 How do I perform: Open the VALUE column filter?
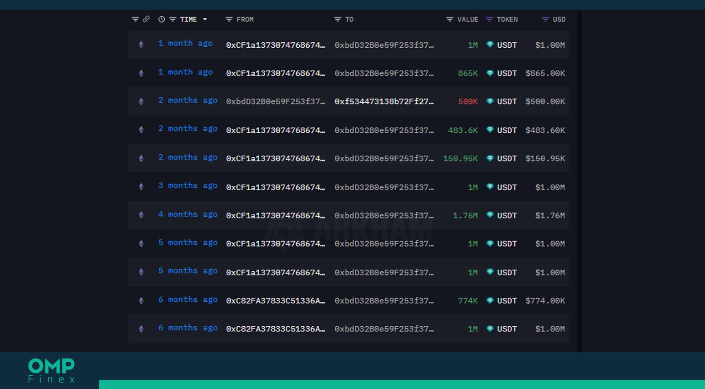(x=449, y=19)
